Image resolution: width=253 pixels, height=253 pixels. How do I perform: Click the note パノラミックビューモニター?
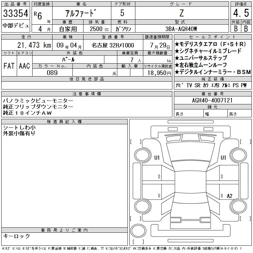click(38, 101)
